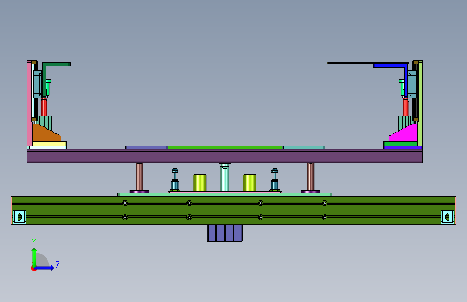Select the right copper support post
Viewport: 467px width, 302px height.
click(311, 177)
